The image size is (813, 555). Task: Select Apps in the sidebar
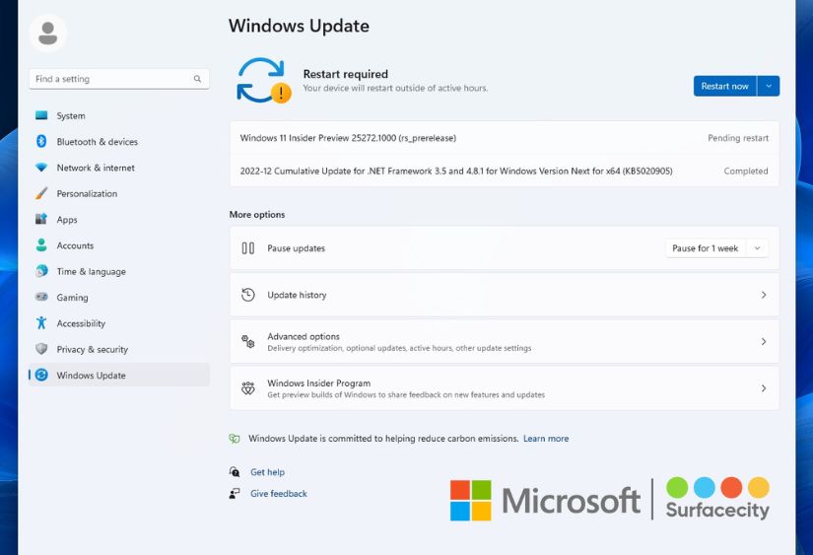(67, 220)
